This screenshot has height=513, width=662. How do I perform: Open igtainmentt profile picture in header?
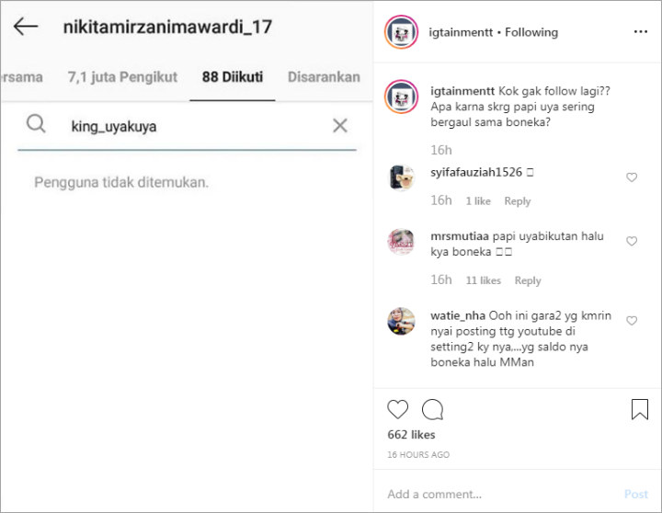tap(401, 32)
